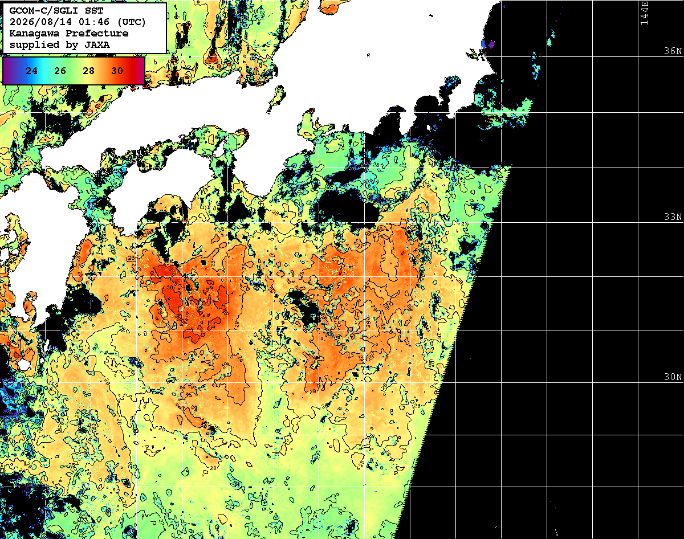Screen dimensions: 684x539
Task: Click the 144E longitude label
Action: point(645,13)
